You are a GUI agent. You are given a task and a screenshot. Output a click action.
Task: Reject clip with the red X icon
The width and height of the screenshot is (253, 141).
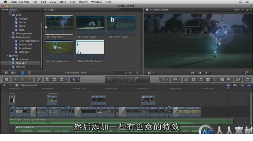tap(29, 79)
